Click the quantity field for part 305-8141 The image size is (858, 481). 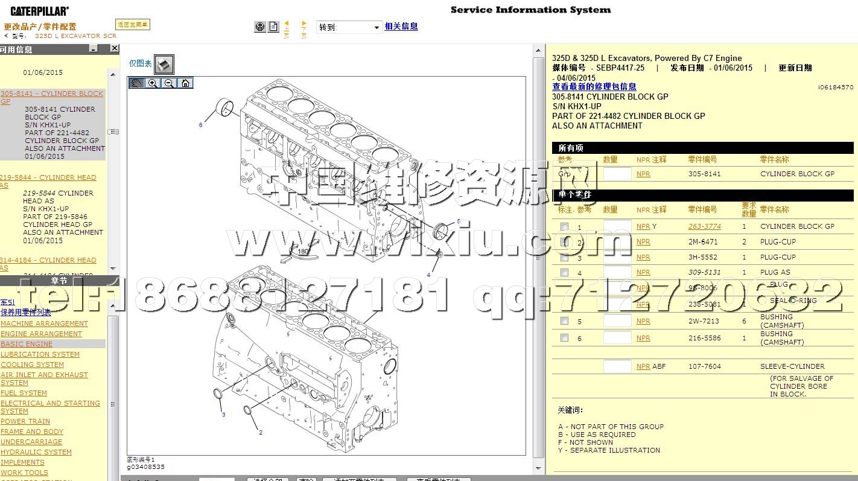(617, 174)
